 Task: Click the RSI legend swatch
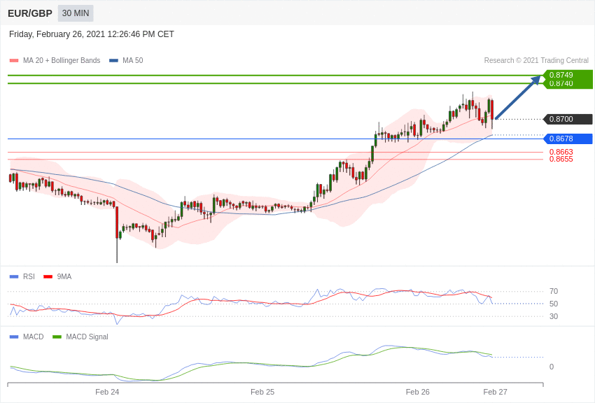tap(14, 277)
